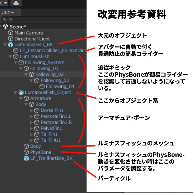Click the Unity Scene icon
This screenshot has height=193, width=193.
(x=5, y=27)
